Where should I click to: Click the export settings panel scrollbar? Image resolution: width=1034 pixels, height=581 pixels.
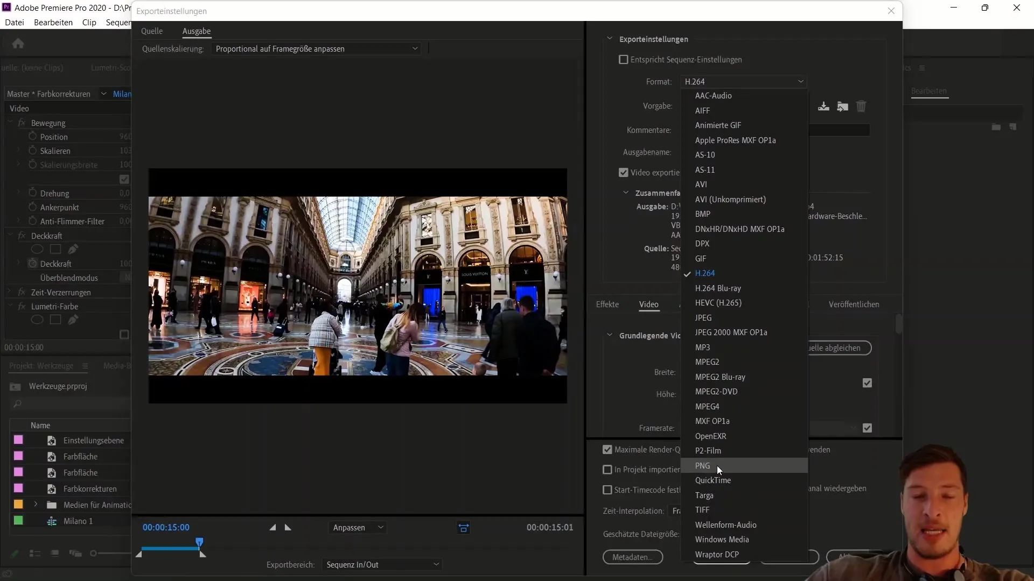click(x=898, y=324)
